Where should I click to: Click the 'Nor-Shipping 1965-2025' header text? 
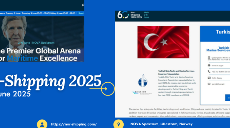(136, 15)
